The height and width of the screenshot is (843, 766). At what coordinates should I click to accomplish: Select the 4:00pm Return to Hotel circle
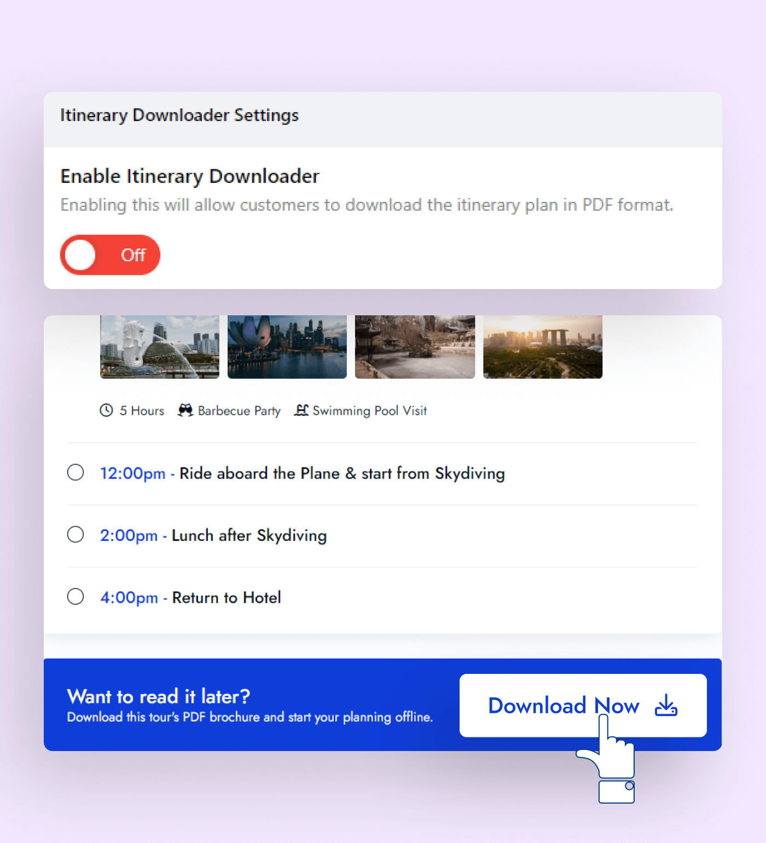[x=76, y=596]
